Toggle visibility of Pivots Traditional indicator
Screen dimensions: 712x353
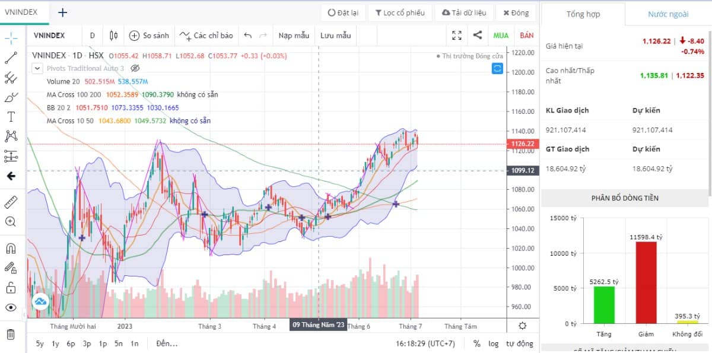click(x=135, y=68)
